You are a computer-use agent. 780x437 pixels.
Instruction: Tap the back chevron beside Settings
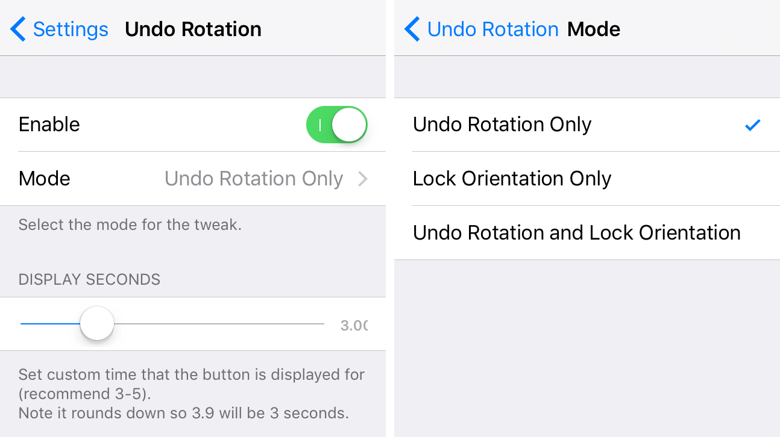point(16,28)
